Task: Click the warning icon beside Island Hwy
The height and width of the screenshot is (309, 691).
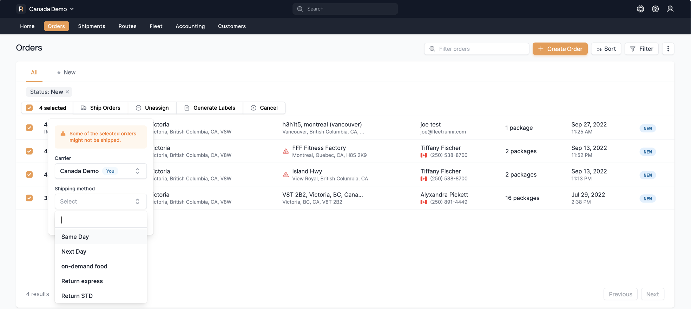Action: [286, 174]
